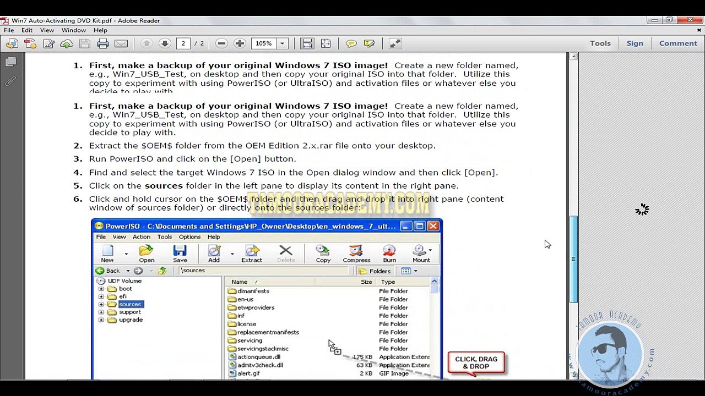
Task: Click Save icon in PowerISO screenshot
Action: [180, 254]
